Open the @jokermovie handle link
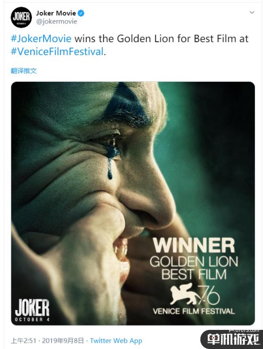Viewport: 263px width, 349px height. coord(56,22)
